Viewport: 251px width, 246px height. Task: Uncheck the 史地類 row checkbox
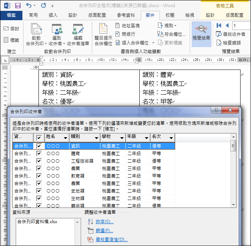[x=39, y=191]
